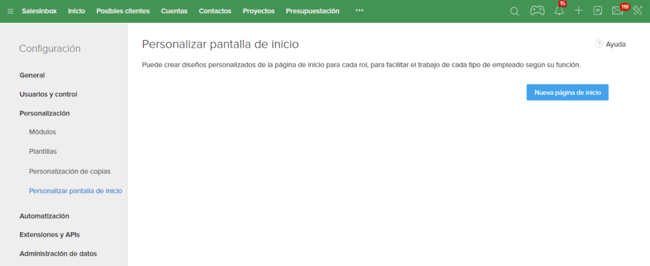Open the Posibles clientes tab
This screenshot has height=266, width=650.
tap(123, 11)
